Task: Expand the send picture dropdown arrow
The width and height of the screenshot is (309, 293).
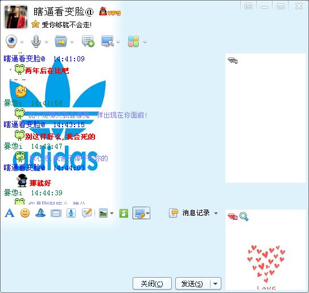Action: 112,213
